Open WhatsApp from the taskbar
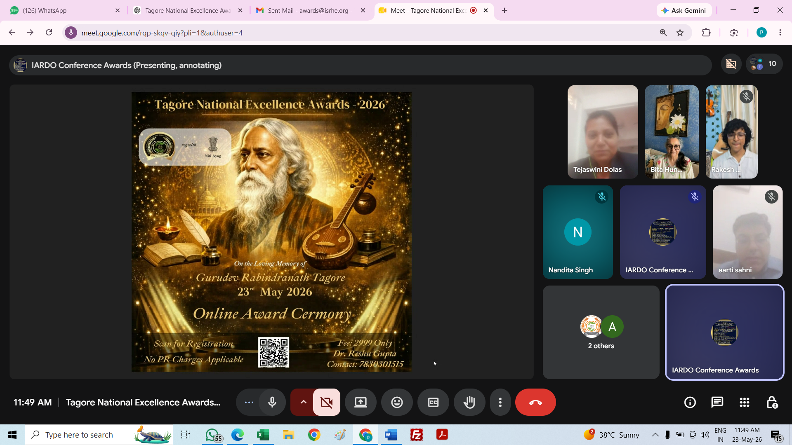Viewport: 792px width, 445px height. [213, 435]
